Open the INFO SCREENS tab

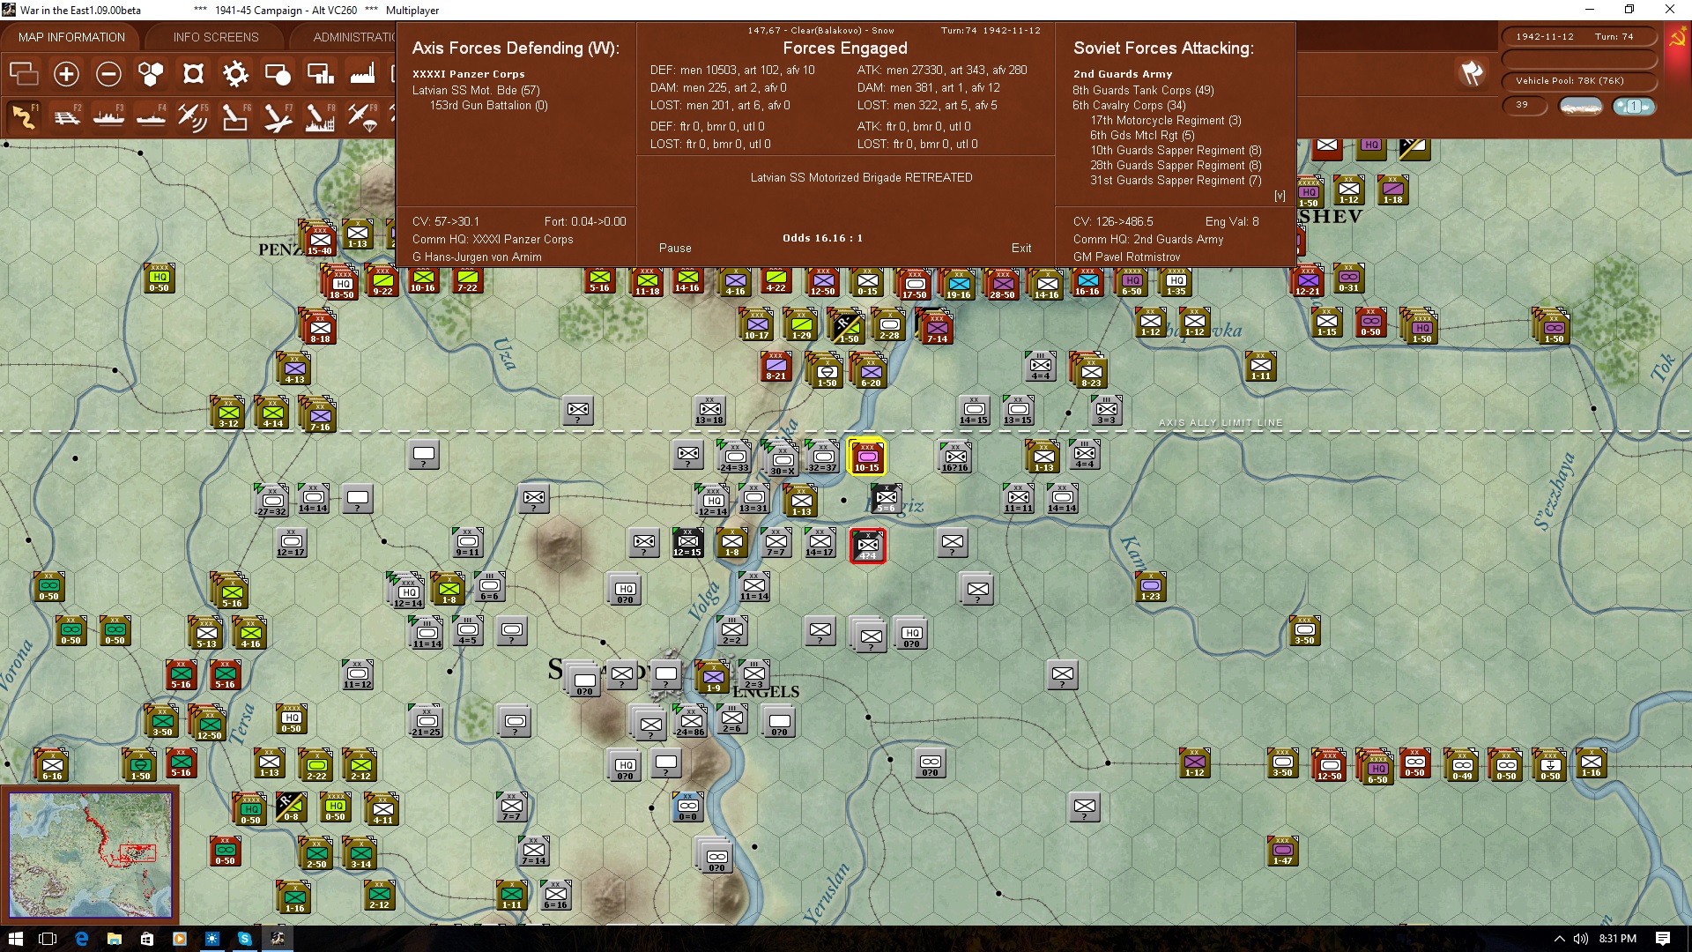[x=216, y=37]
